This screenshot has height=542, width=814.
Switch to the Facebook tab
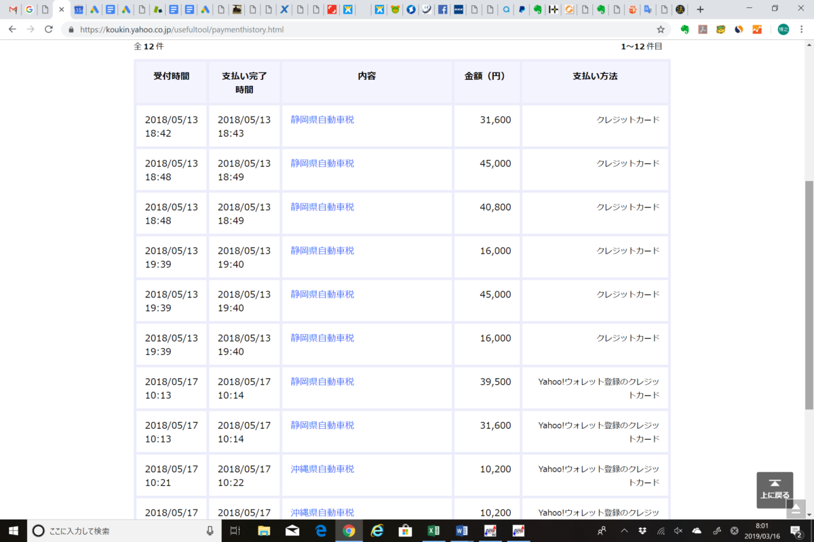click(x=443, y=9)
